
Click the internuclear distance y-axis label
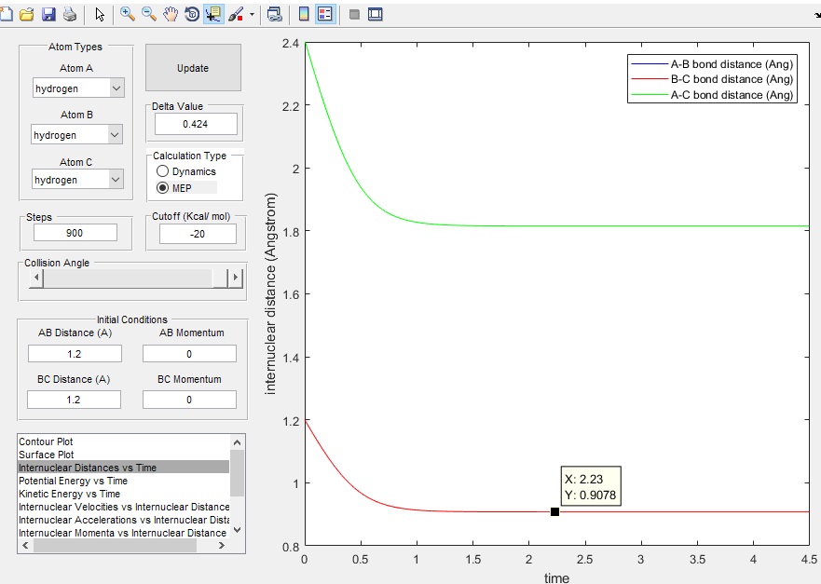(x=270, y=293)
